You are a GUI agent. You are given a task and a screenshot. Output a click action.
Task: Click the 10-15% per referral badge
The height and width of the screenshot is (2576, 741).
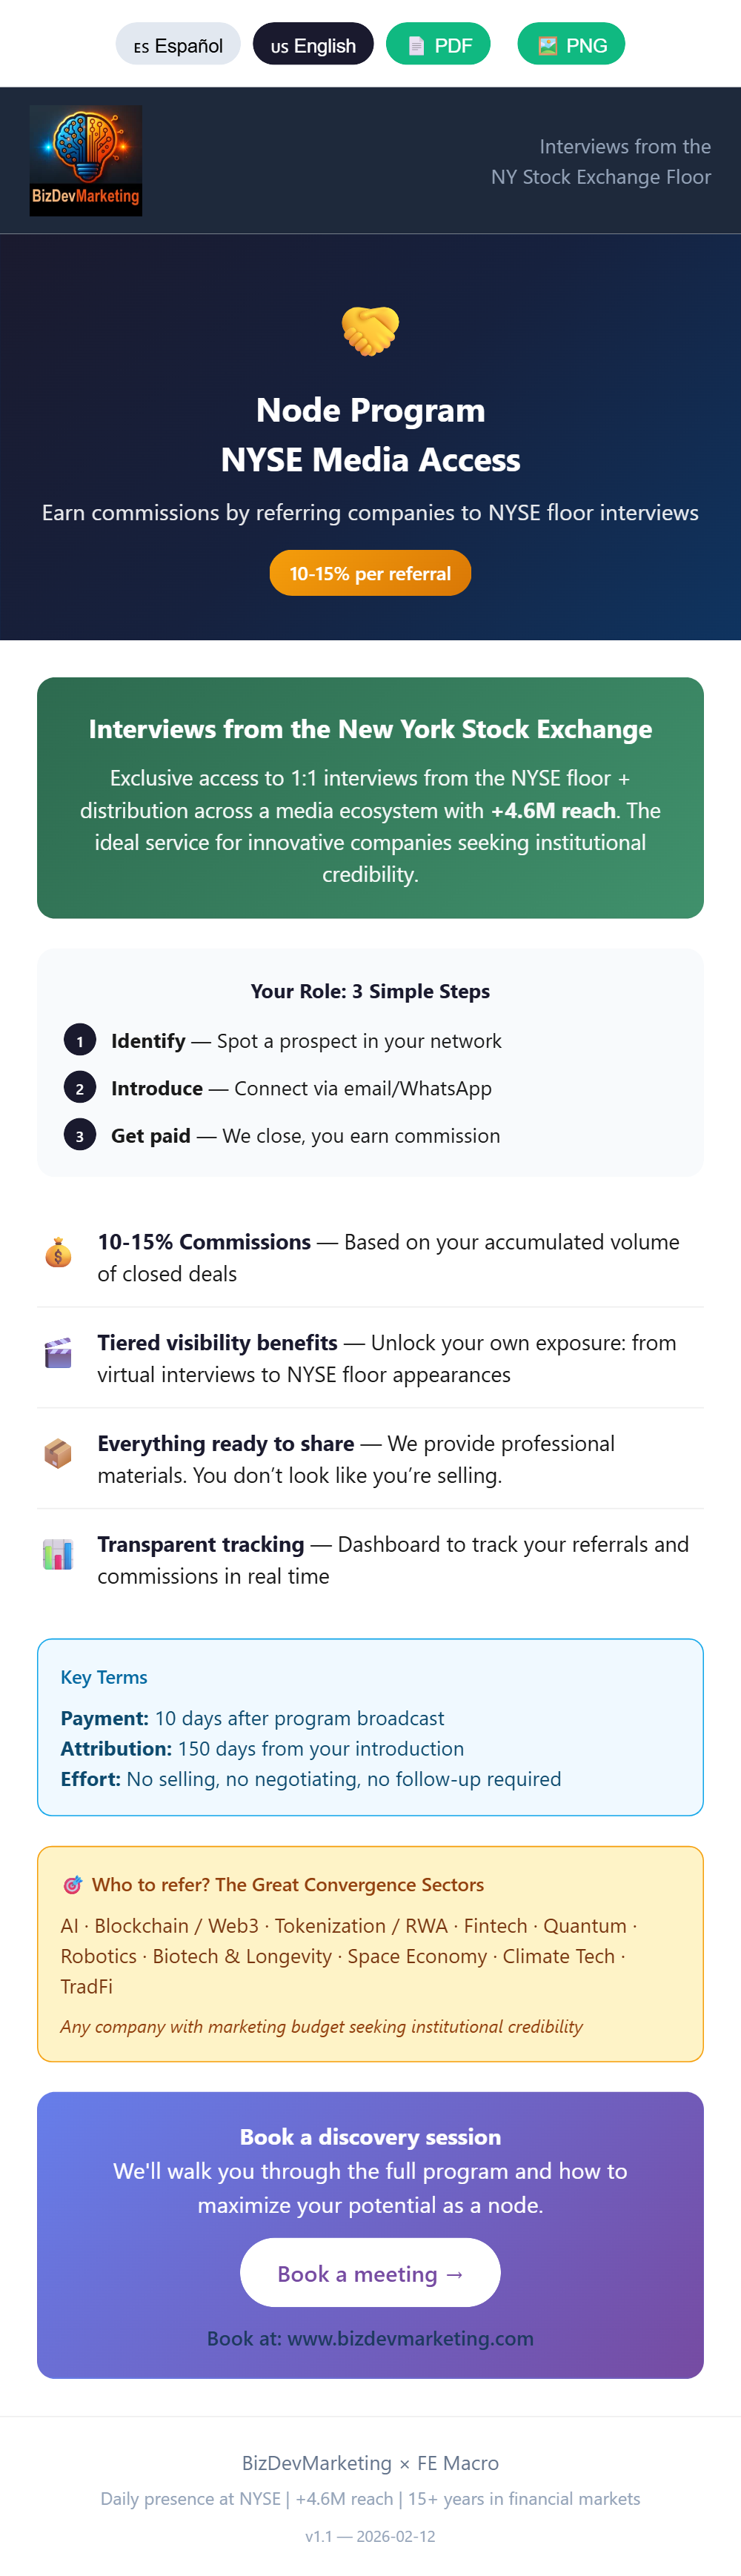[x=370, y=573]
